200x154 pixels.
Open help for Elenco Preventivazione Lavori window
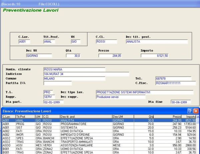[x=190, y=111]
